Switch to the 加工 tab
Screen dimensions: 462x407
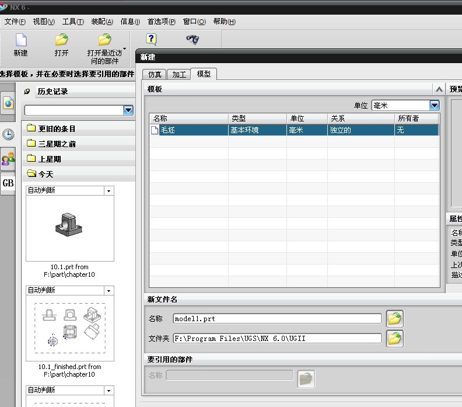coord(179,74)
